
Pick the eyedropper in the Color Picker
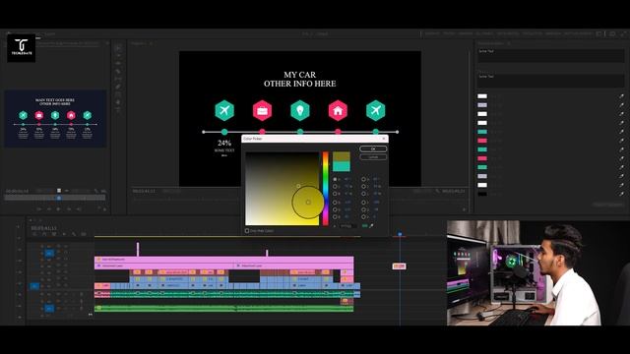pos(371,226)
